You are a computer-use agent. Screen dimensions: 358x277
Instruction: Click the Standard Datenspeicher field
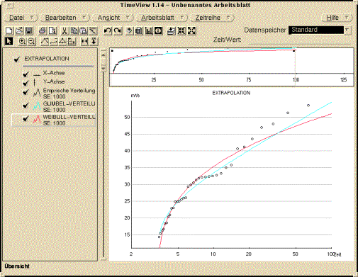[x=316, y=30]
